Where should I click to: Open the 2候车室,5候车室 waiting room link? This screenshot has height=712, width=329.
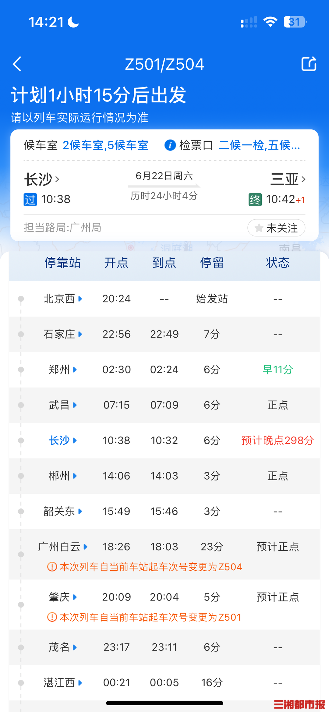tap(105, 145)
